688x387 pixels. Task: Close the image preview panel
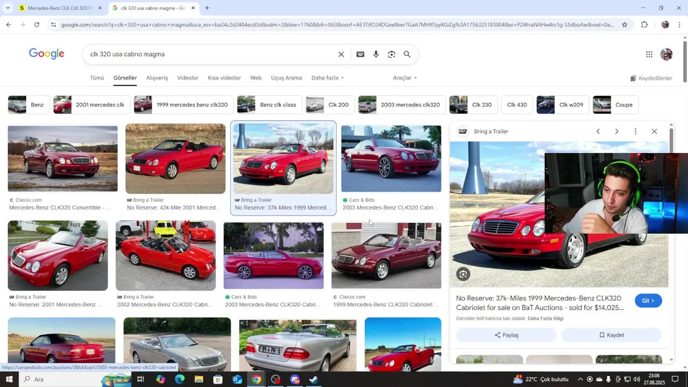[654, 131]
